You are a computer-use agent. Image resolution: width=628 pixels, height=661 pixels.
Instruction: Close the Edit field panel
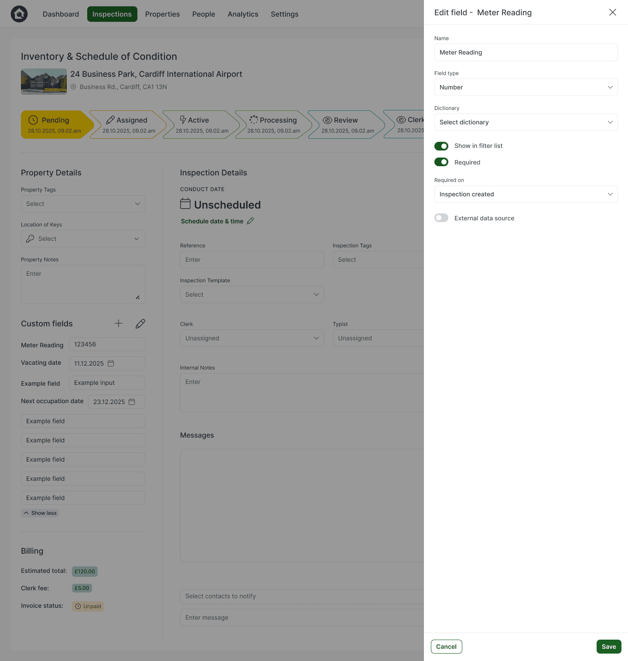(x=613, y=12)
